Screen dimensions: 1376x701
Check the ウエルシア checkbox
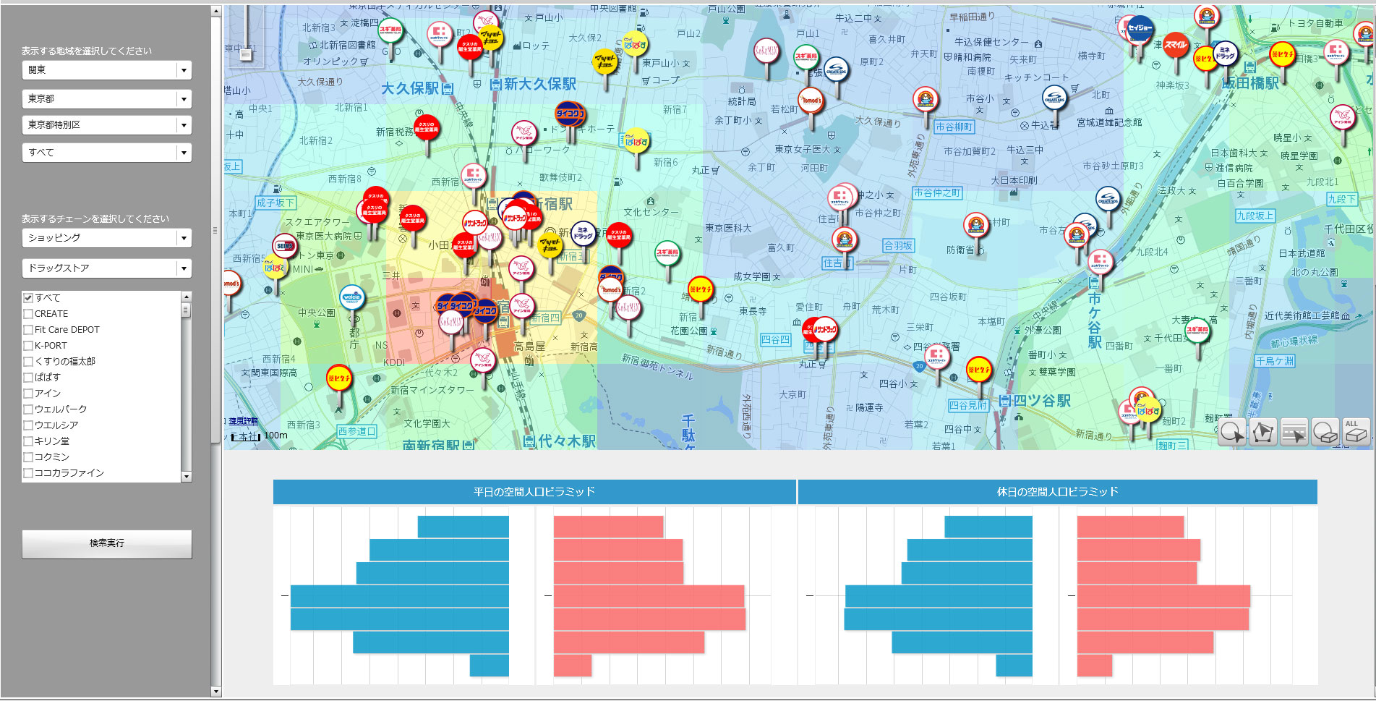pos(28,425)
